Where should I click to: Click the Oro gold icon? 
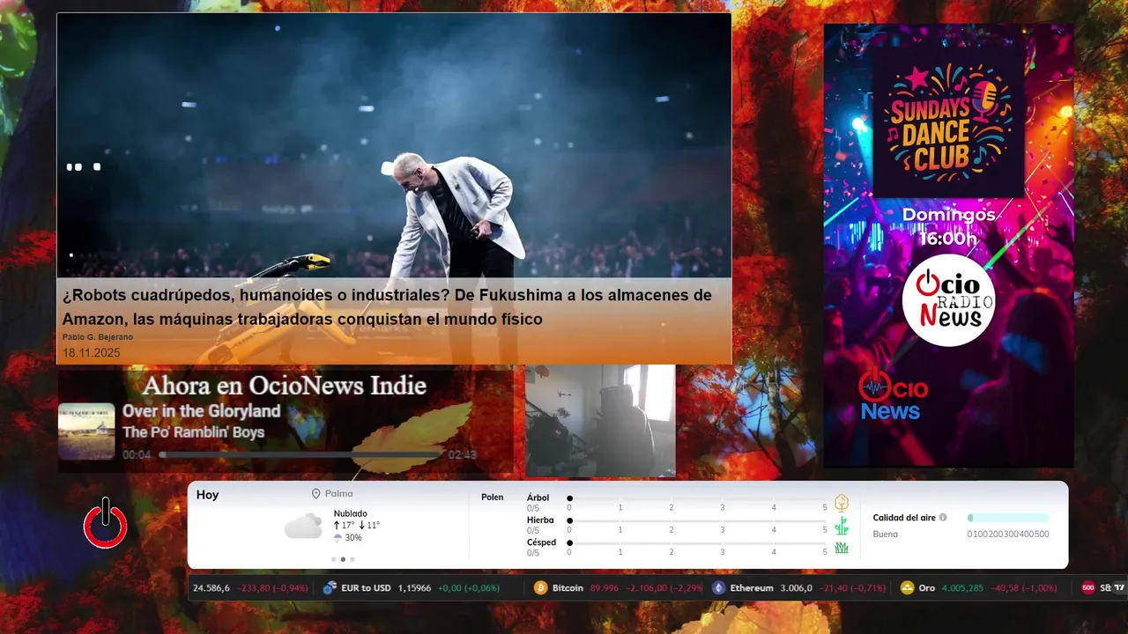point(907,587)
